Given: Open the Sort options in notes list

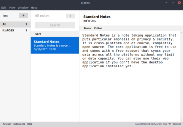Looking at the screenshot, I should pyautogui.click(x=38, y=34).
